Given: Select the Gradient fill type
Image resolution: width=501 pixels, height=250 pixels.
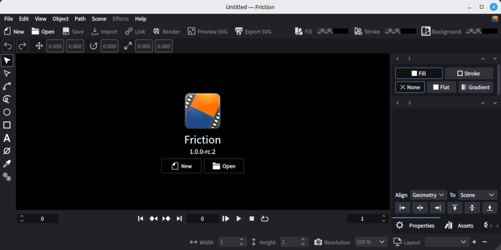Looking at the screenshot, I should pos(475,87).
